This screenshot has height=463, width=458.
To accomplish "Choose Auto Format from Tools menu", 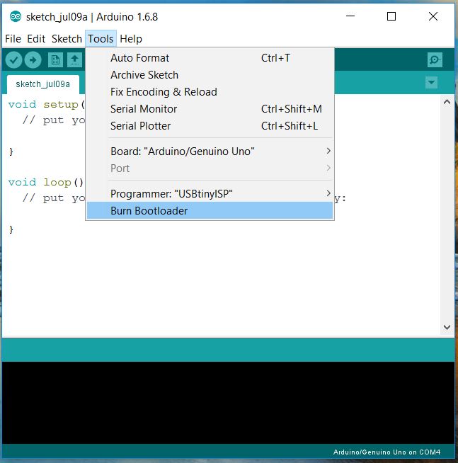I will pos(210,58).
